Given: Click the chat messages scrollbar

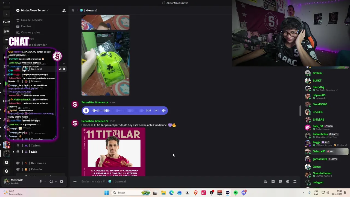Looking at the screenshot, I should (300, 110).
